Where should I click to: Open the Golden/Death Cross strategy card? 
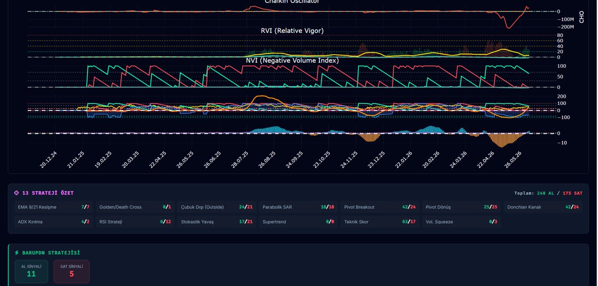tap(135, 207)
